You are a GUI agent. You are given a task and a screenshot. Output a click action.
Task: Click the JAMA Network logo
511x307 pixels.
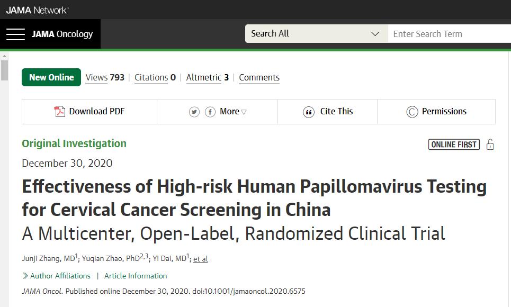pyautogui.click(x=38, y=10)
